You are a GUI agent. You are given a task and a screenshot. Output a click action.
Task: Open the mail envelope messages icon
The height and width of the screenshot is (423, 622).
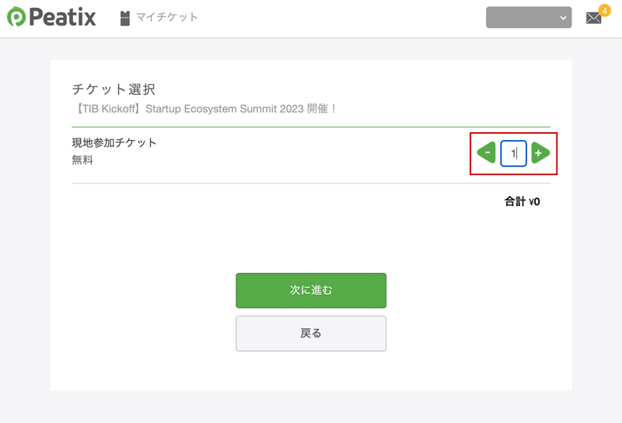(x=593, y=19)
